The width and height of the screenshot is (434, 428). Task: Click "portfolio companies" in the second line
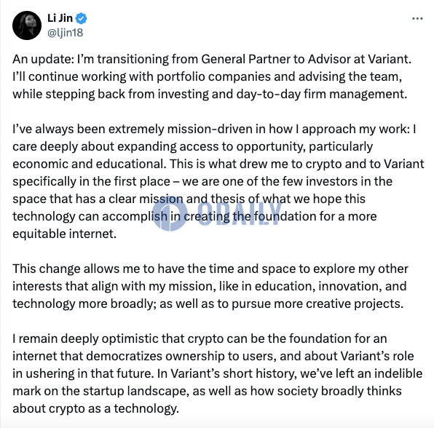click(x=213, y=76)
